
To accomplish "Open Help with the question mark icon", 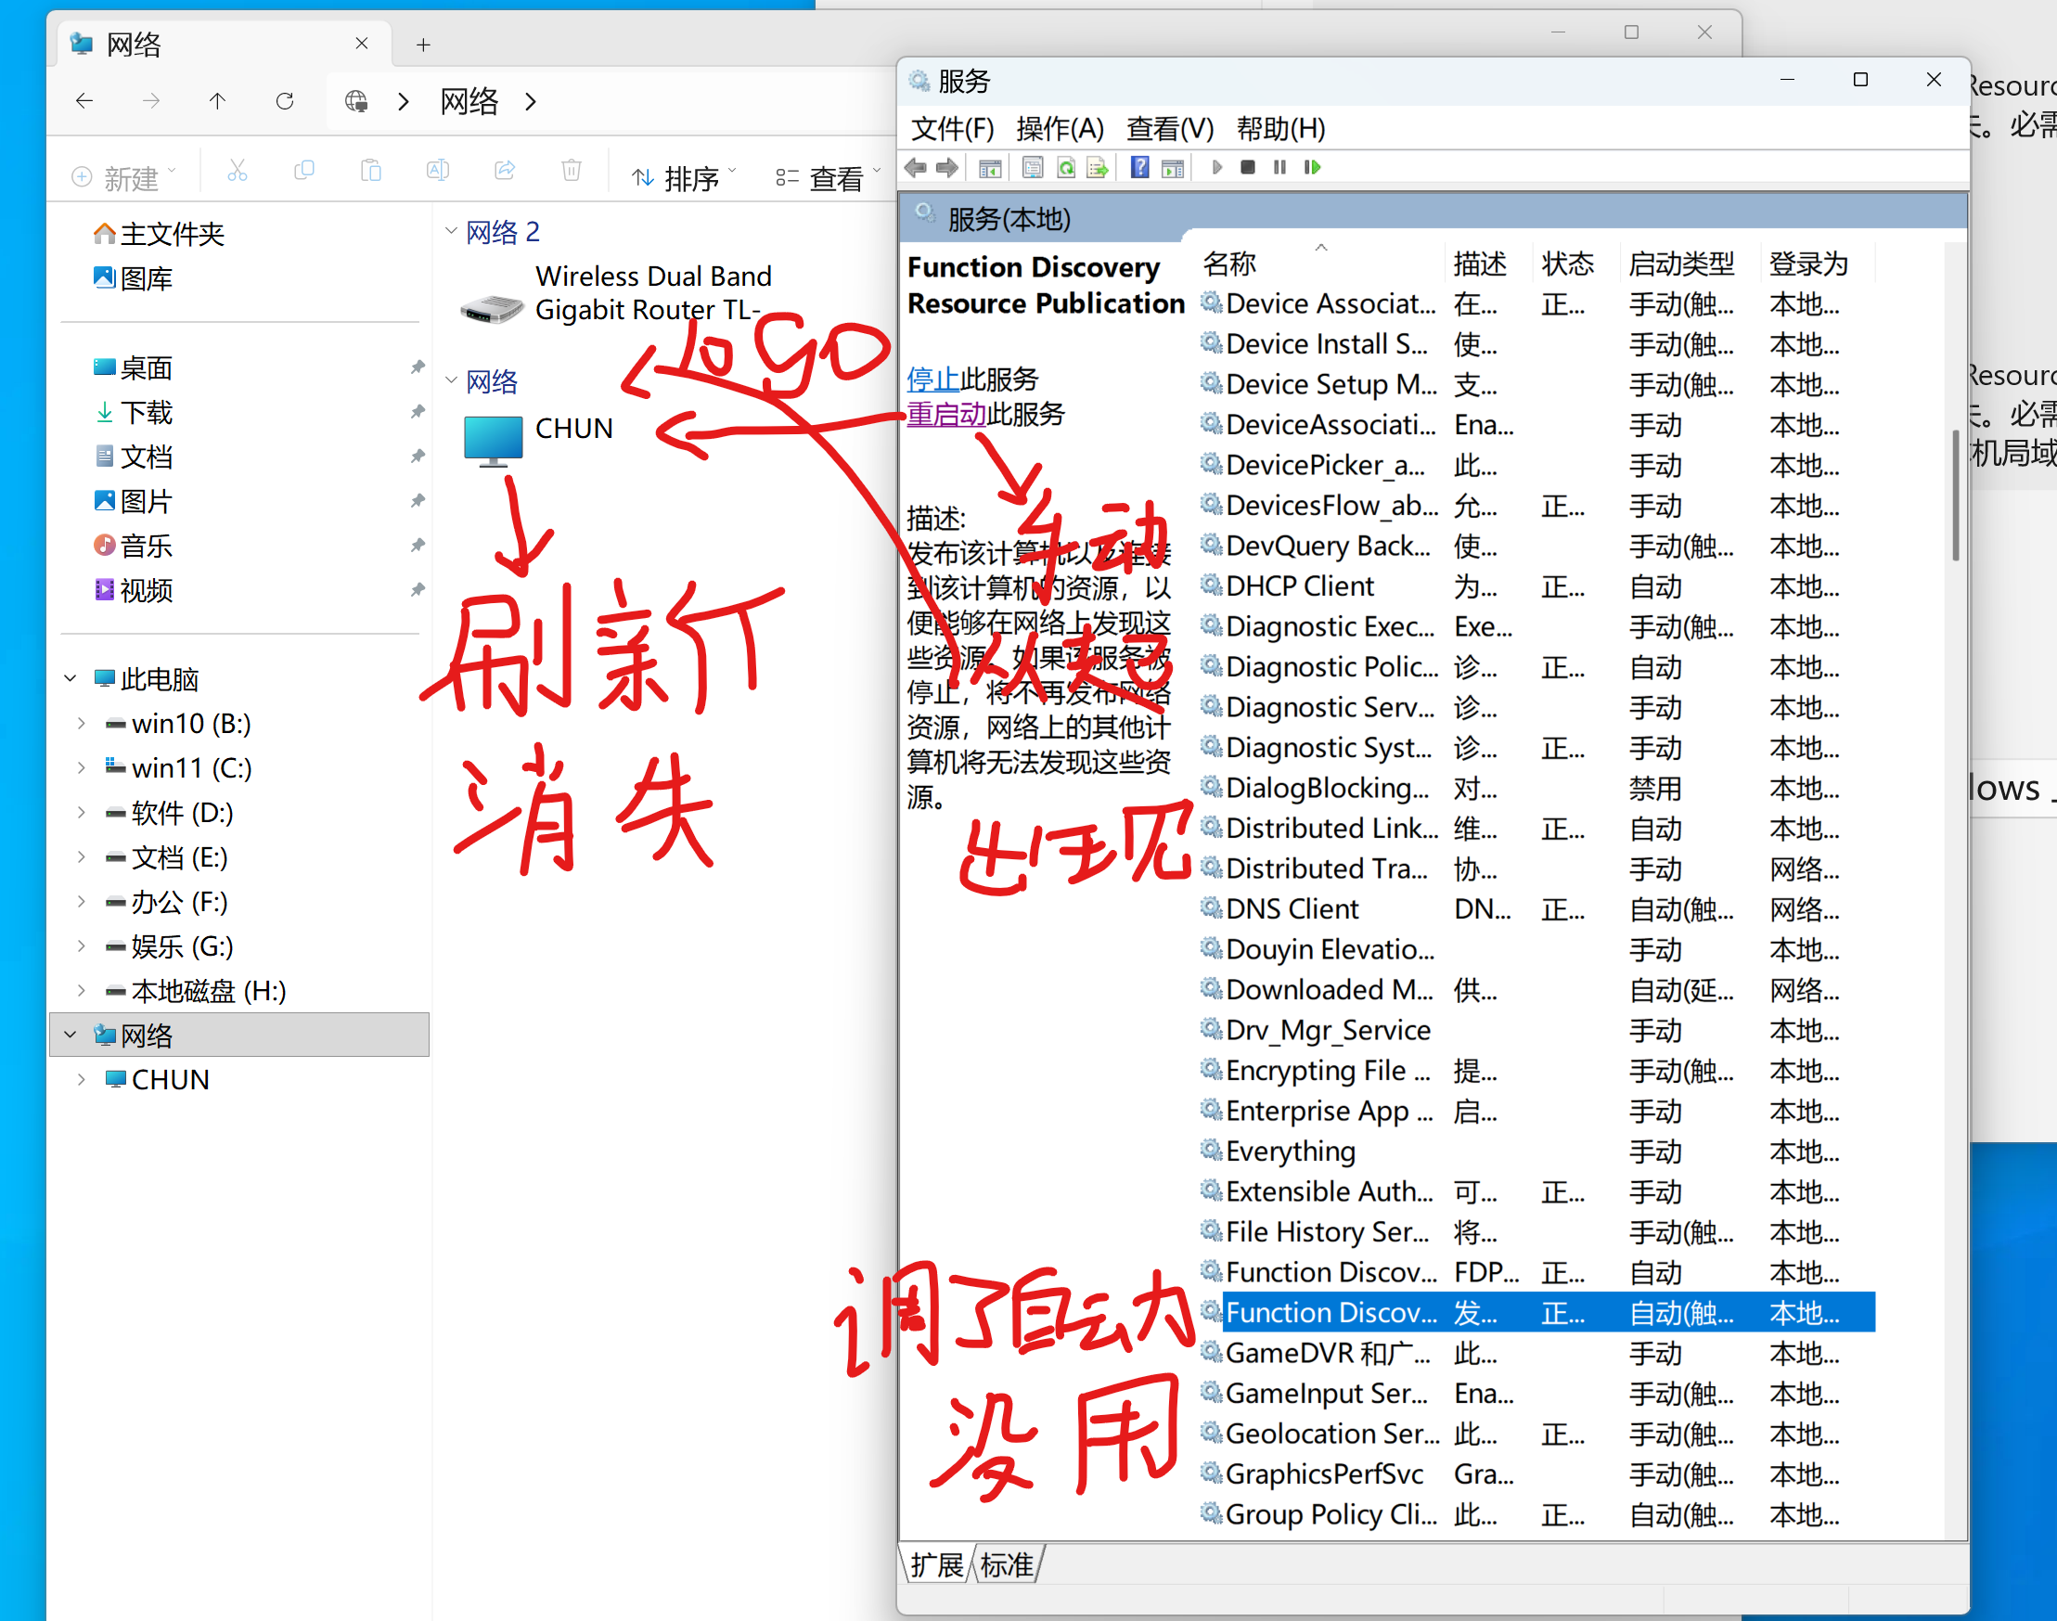I will click(x=1139, y=167).
